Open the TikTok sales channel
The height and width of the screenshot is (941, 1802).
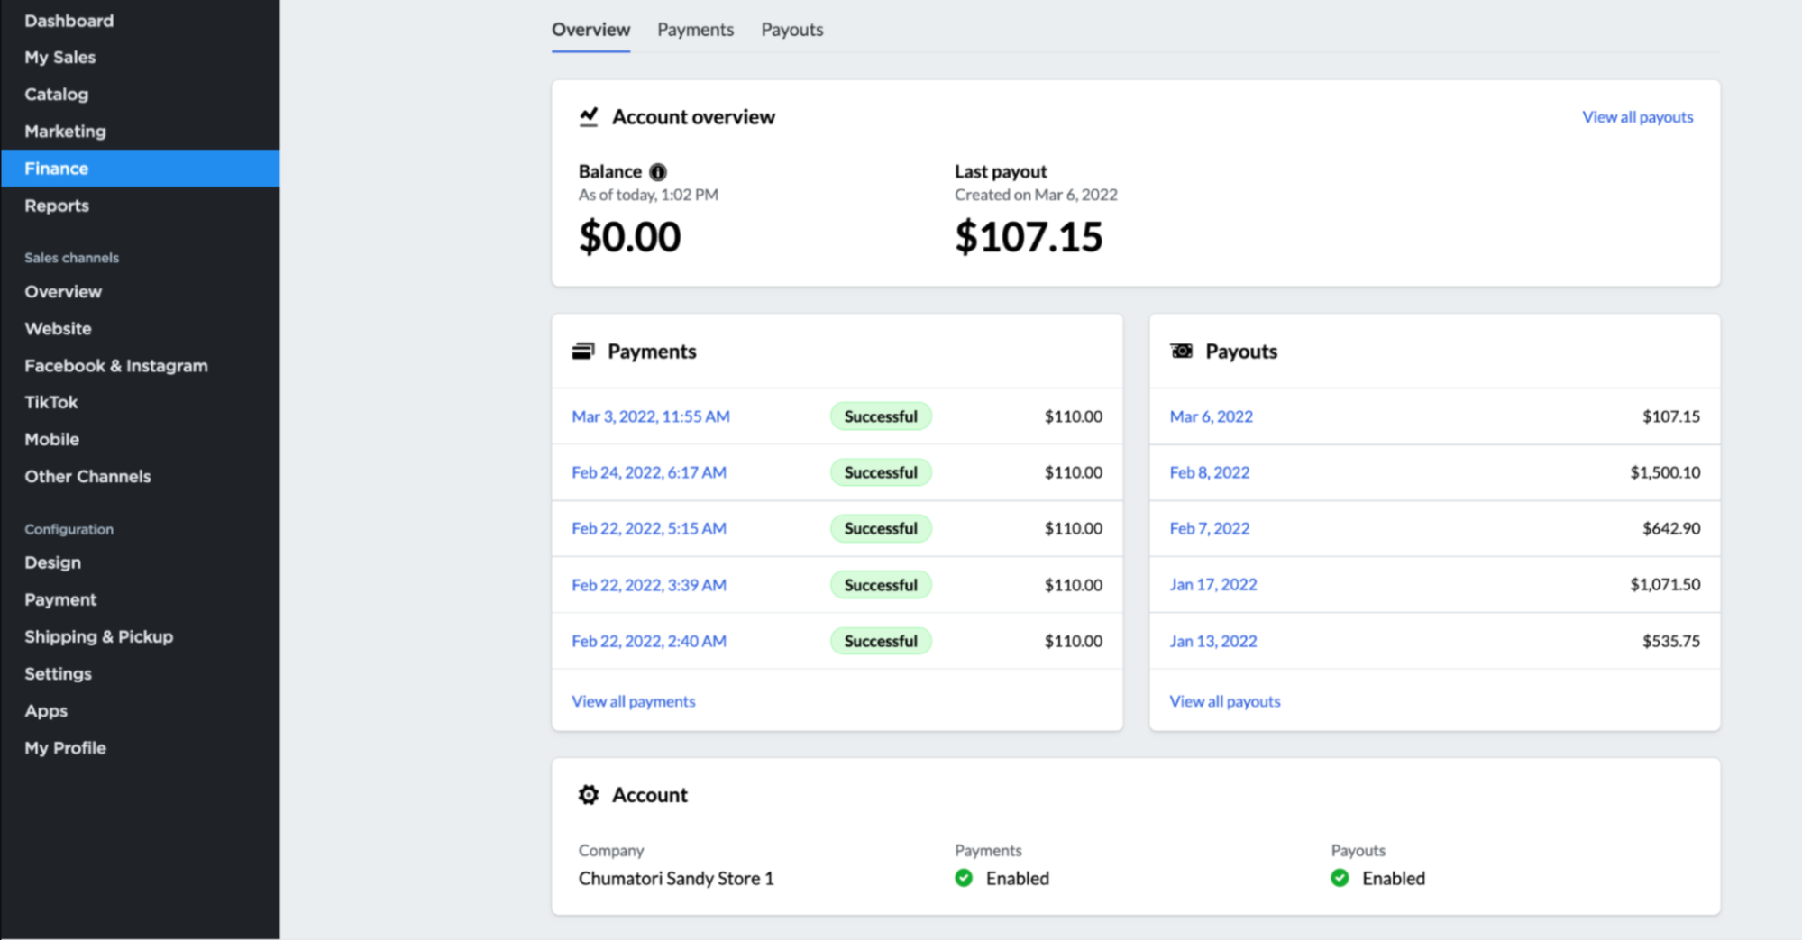(50, 402)
